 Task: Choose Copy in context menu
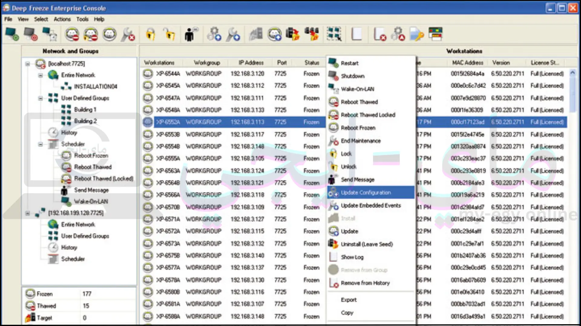tap(371, 313)
